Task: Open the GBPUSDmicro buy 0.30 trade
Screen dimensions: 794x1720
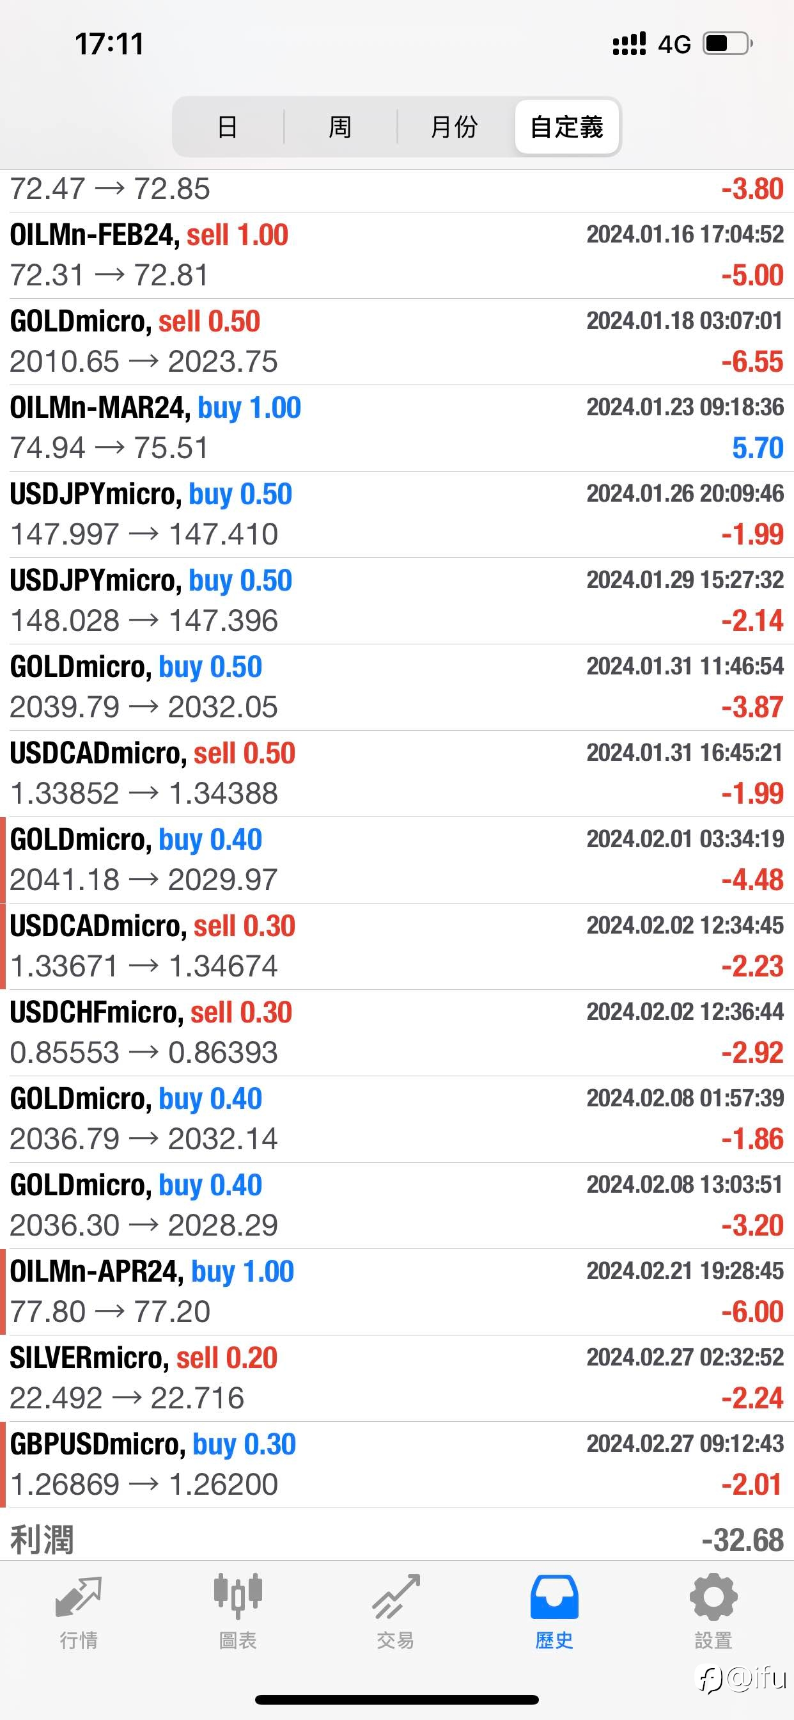Action: tap(396, 1464)
